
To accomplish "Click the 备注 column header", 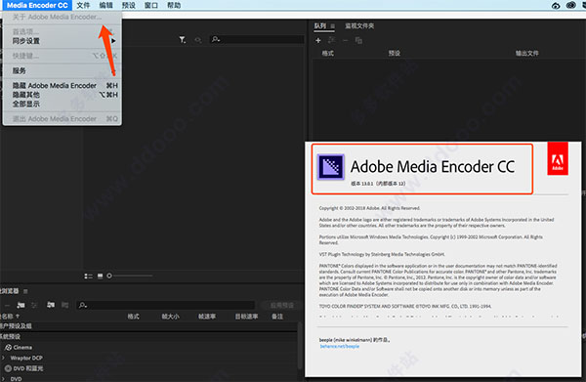I will (x=277, y=317).
